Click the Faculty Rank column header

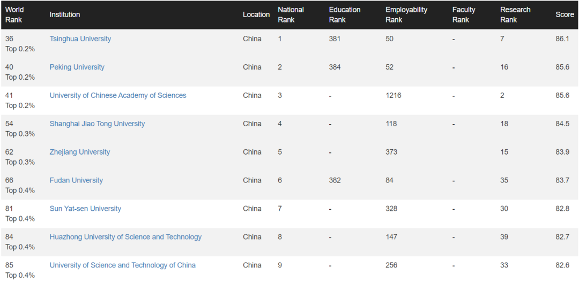pos(463,15)
